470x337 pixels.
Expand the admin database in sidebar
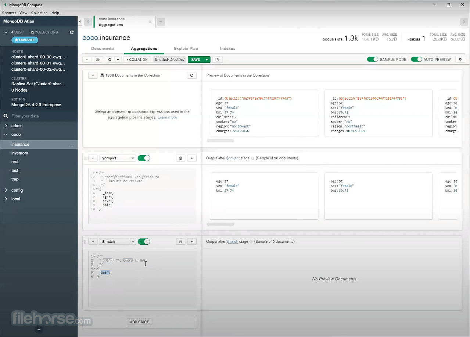click(x=6, y=126)
